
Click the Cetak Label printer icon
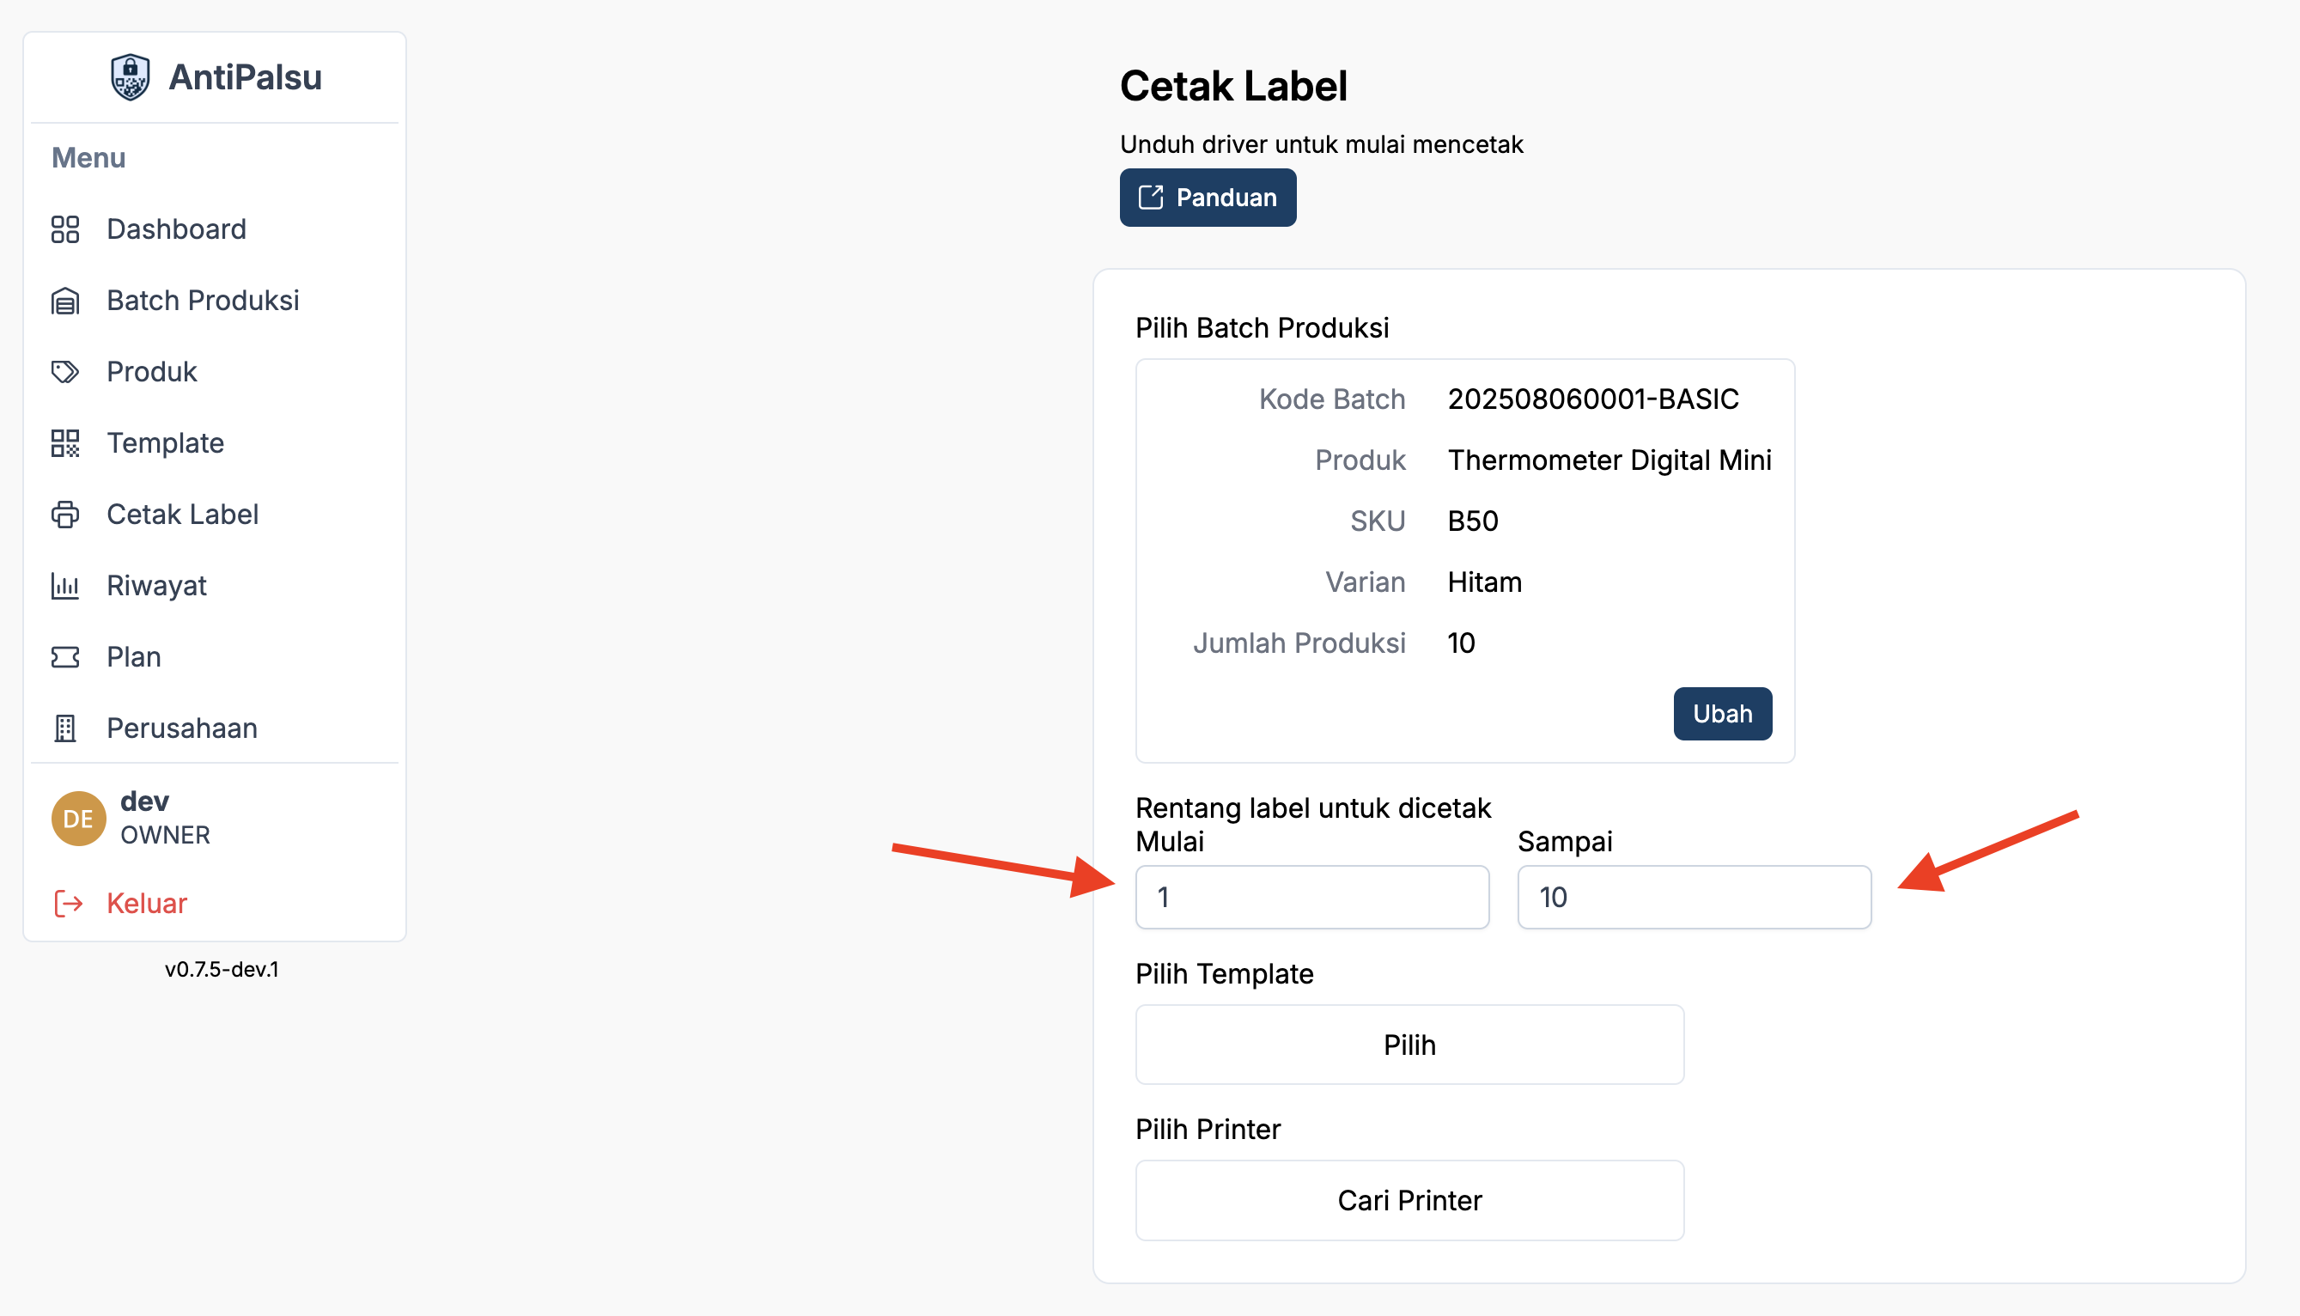pyautogui.click(x=65, y=515)
